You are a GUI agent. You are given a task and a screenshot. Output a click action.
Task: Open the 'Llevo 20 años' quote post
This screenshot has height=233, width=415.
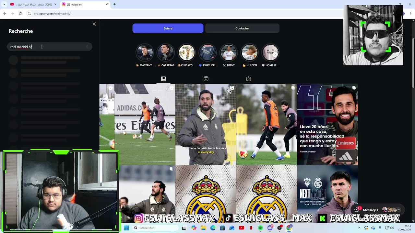click(327, 125)
